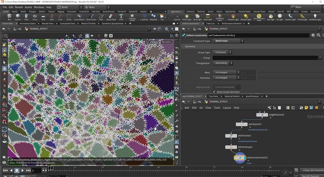This screenshot has width=324, height=177.
Task: Add an Environment Light
Action: [259, 17]
